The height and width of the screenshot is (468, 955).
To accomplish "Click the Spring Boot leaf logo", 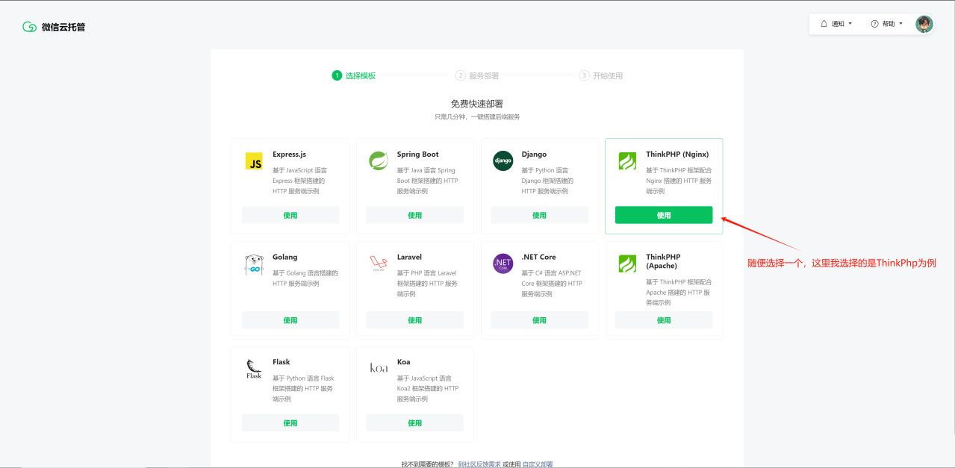I will (x=379, y=160).
